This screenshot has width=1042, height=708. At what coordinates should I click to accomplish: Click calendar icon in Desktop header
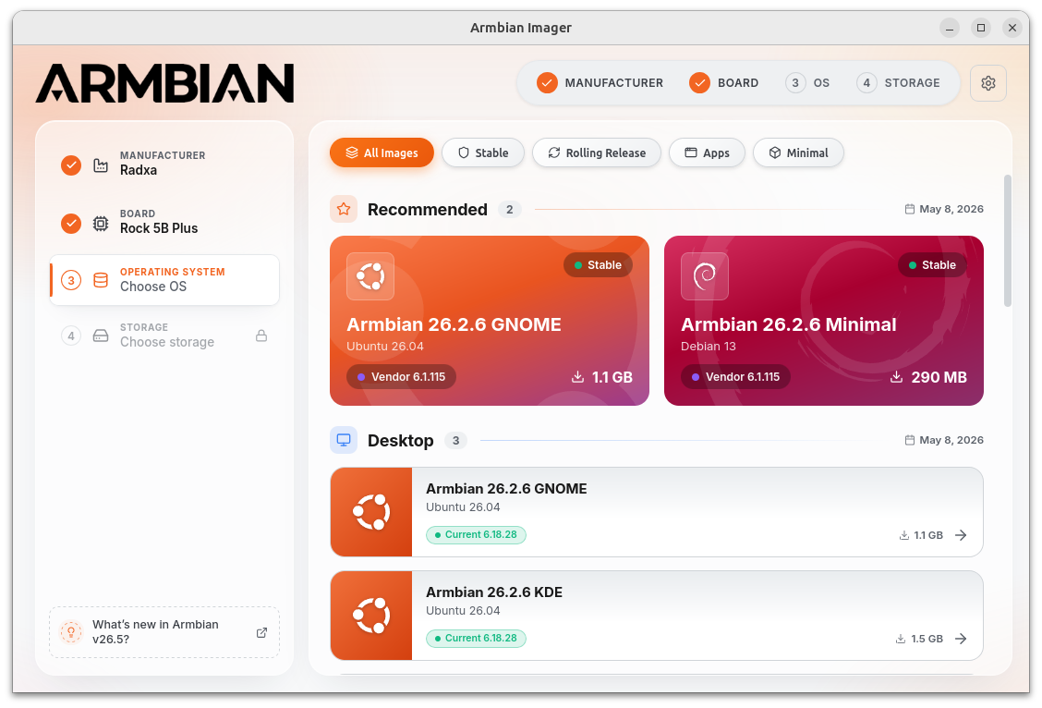point(910,440)
